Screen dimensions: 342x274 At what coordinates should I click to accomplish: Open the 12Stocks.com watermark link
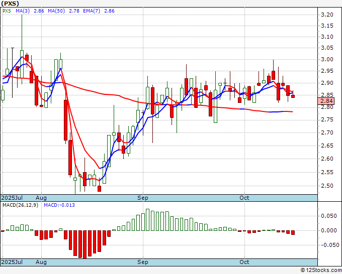[x=320, y=270]
